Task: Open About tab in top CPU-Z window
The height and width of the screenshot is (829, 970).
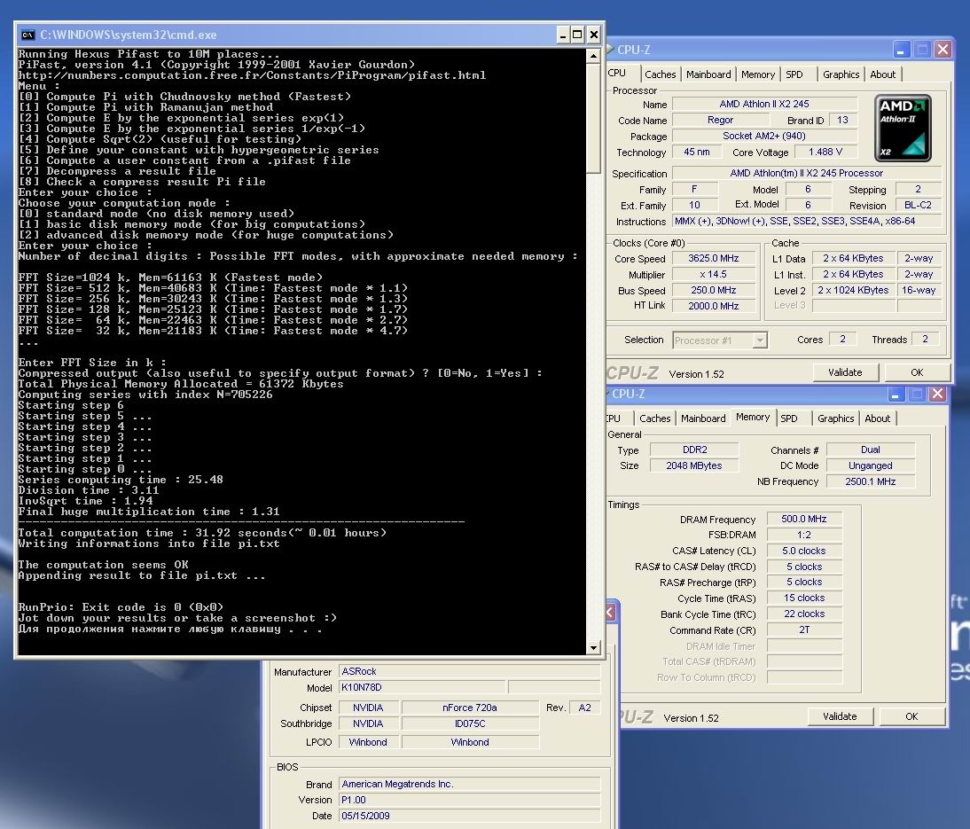Action: pyautogui.click(x=883, y=74)
